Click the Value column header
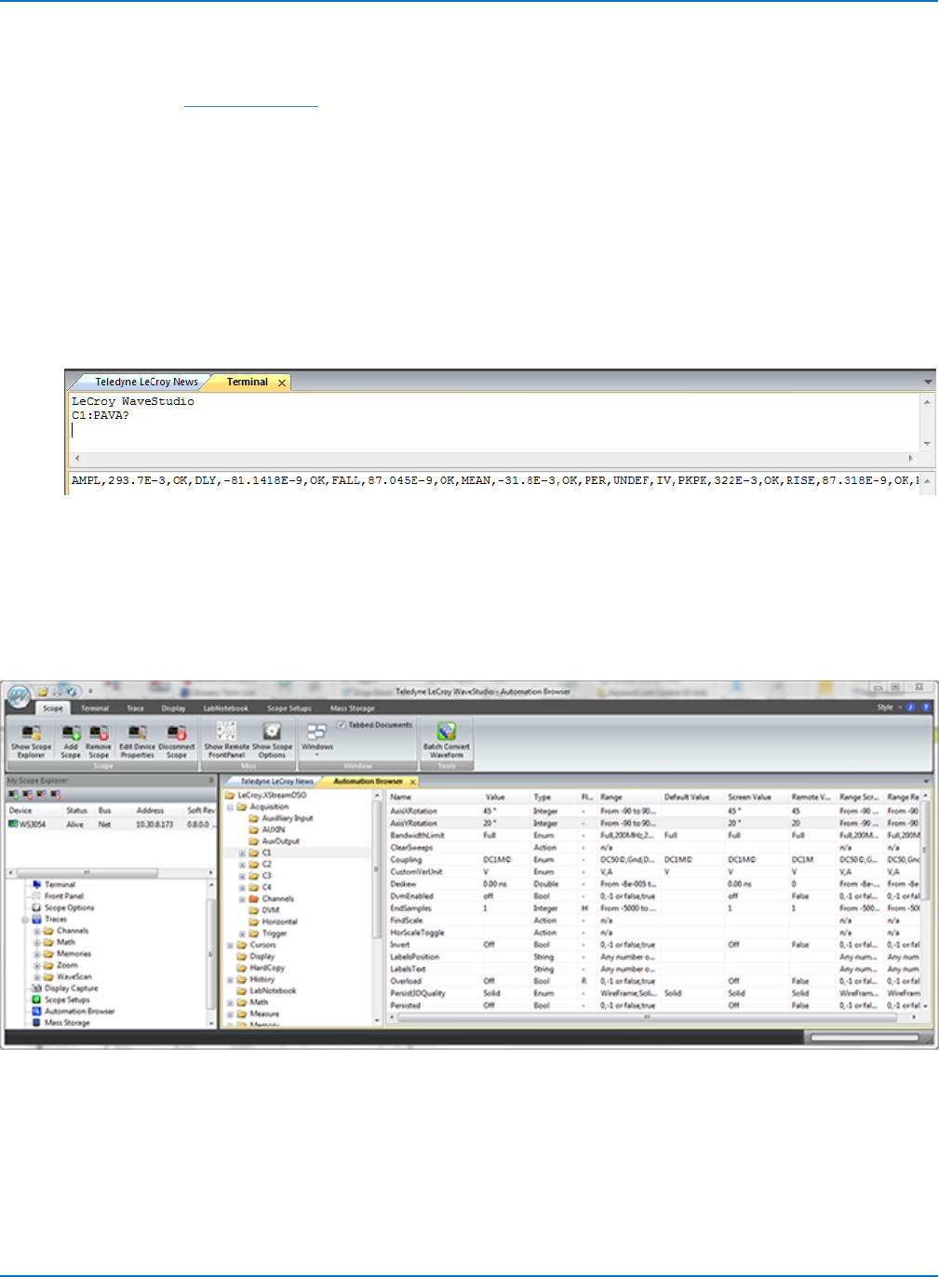The height and width of the screenshot is (1277, 939). (x=505, y=797)
